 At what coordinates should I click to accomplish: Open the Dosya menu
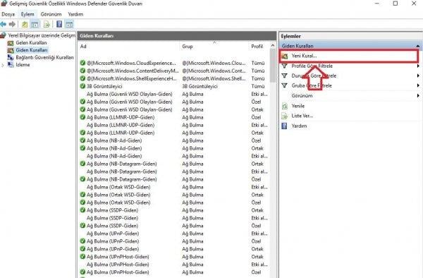coord(8,14)
